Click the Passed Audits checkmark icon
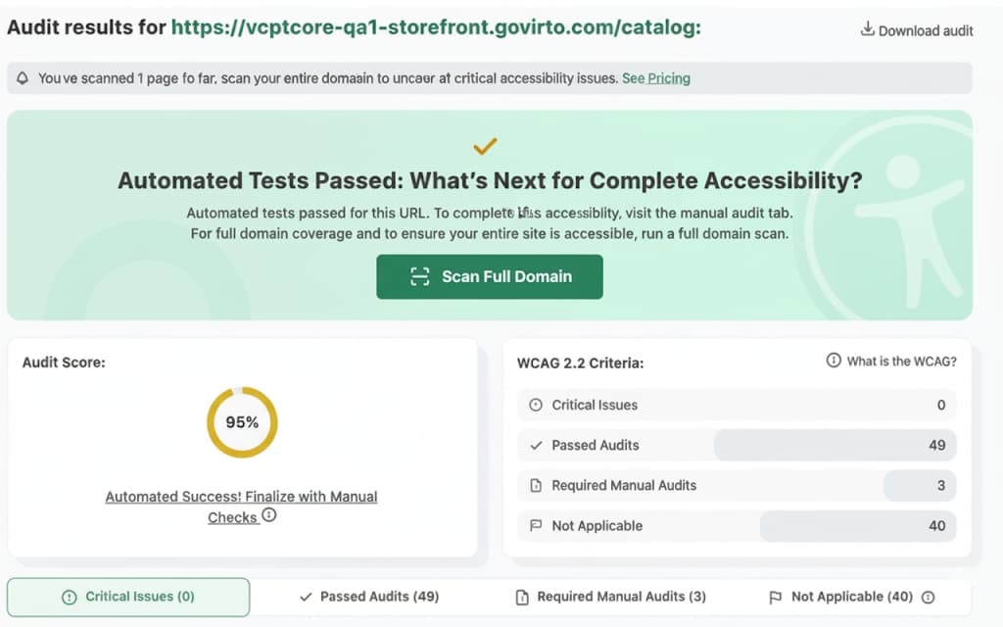The height and width of the screenshot is (627, 1003). [x=535, y=445]
